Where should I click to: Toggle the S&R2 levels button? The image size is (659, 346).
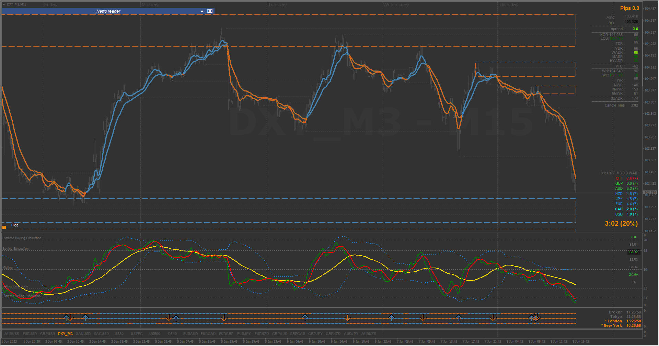(633, 252)
